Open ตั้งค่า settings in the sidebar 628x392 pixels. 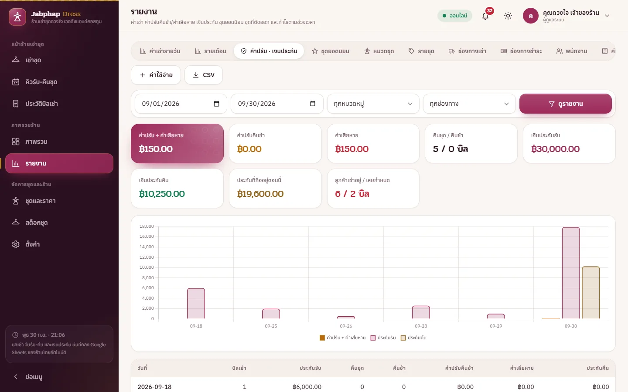point(59,244)
